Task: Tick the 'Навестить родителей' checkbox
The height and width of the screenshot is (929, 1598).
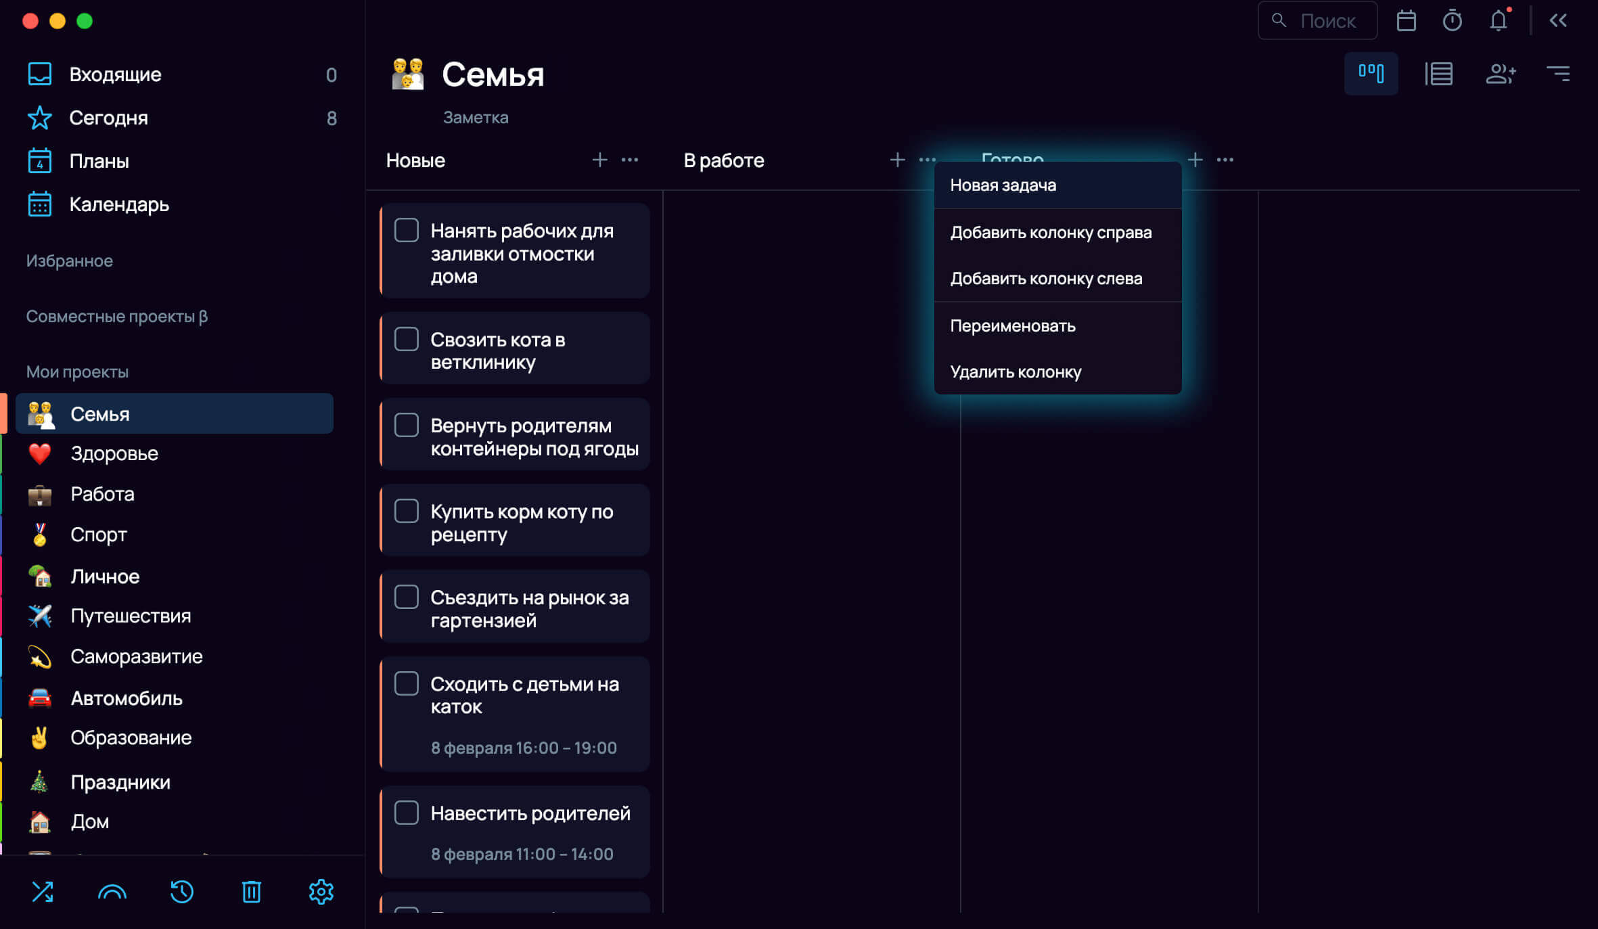Action: click(406, 812)
